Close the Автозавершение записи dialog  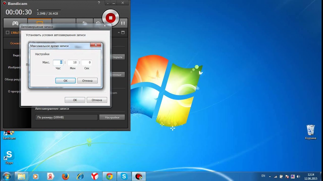[105, 26]
